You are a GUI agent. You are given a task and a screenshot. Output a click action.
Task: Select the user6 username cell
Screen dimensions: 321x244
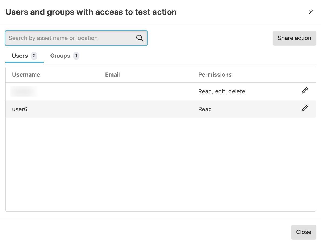20,109
